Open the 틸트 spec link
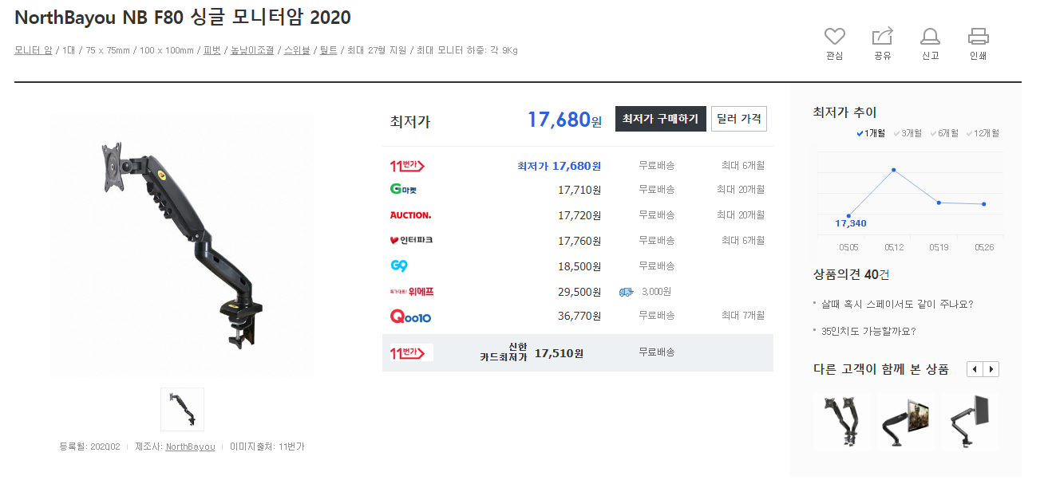The width and height of the screenshot is (1048, 480). (328, 50)
